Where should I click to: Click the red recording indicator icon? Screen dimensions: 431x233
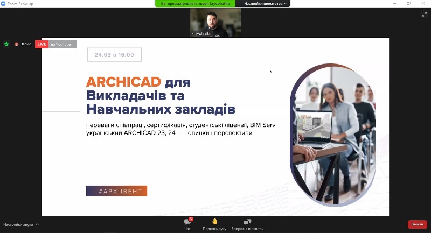click(x=16, y=44)
